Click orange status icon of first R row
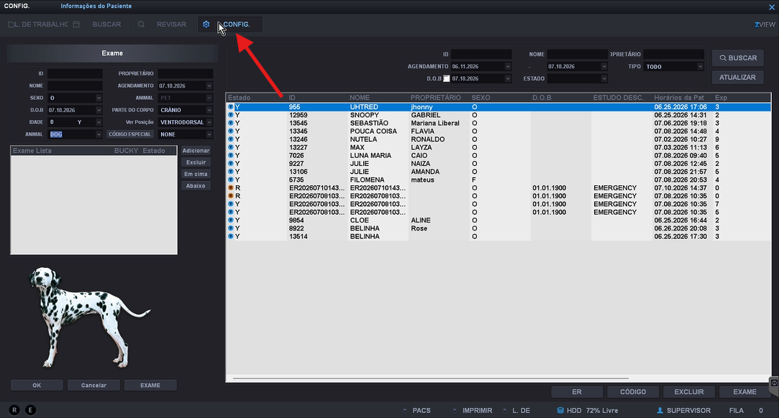The image size is (779, 418). 230,188
